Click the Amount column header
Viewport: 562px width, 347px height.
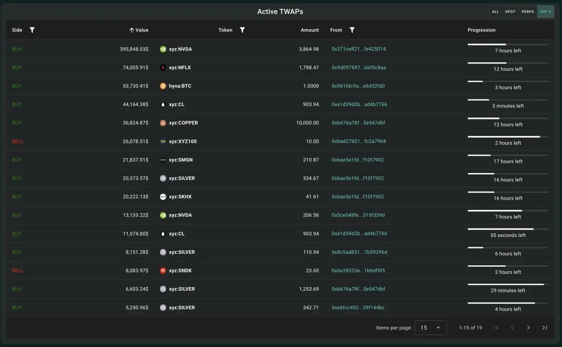(310, 30)
